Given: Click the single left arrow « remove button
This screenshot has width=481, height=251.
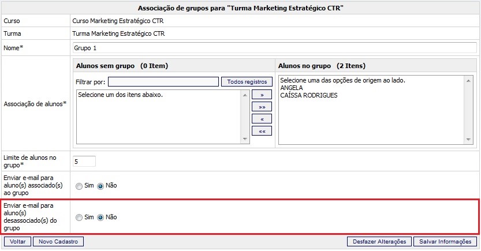Looking at the screenshot, I should 262,119.
